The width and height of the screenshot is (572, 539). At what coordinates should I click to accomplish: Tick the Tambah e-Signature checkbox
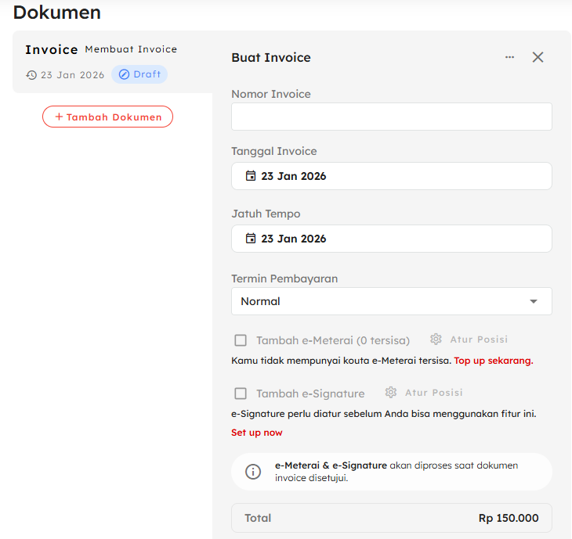tap(241, 393)
